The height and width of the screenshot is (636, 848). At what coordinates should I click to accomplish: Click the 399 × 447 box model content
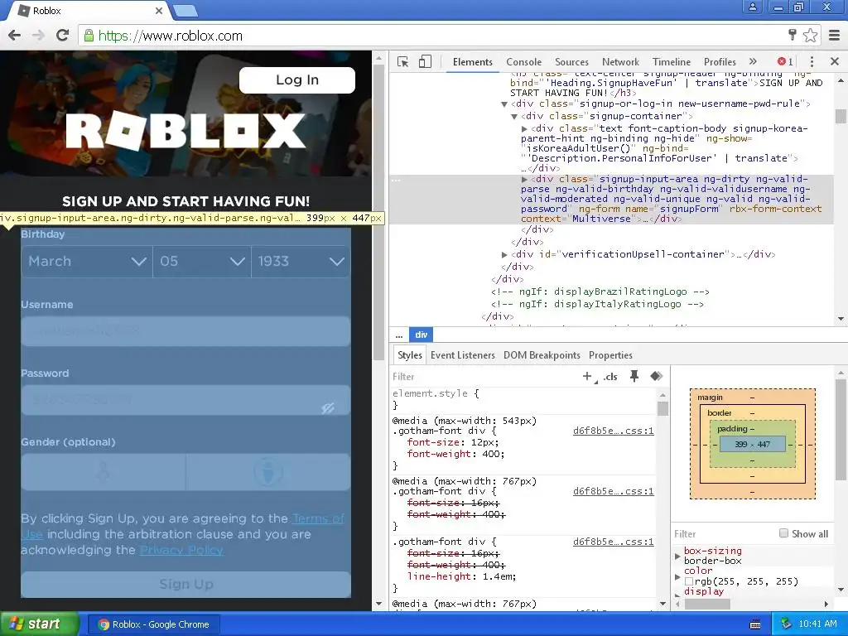[x=752, y=444]
